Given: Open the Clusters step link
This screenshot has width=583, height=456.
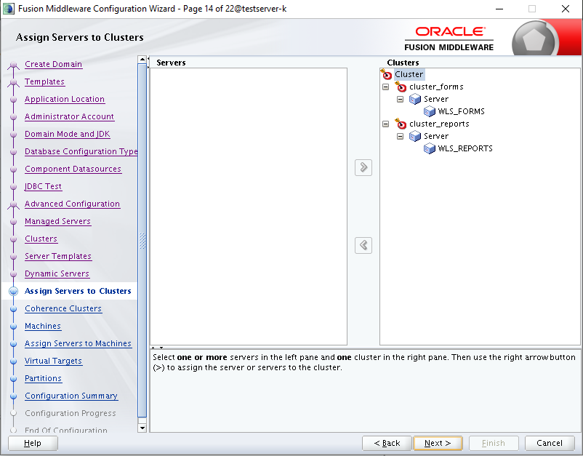Looking at the screenshot, I should click(x=41, y=239).
